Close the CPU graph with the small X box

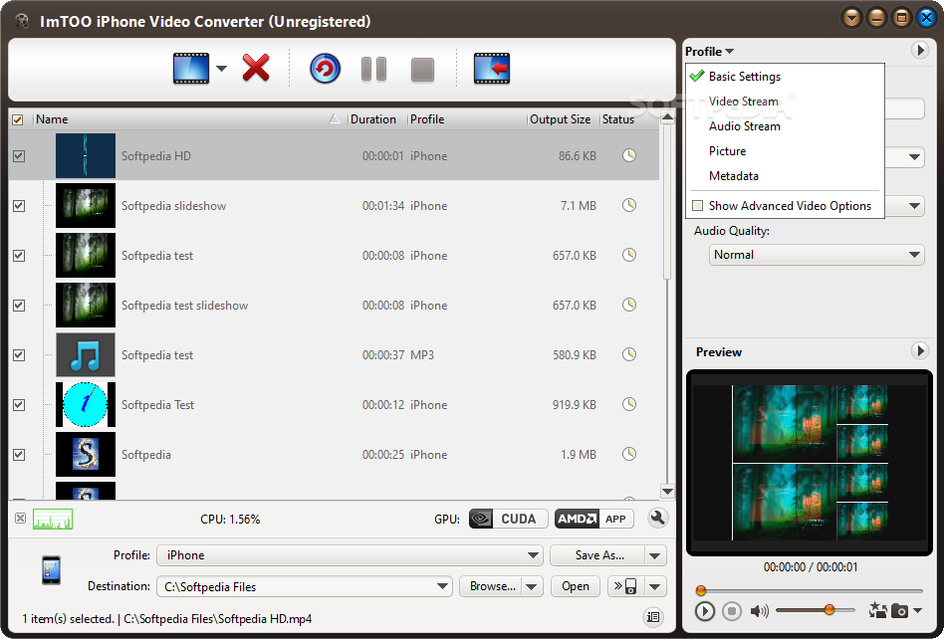pos(21,518)
